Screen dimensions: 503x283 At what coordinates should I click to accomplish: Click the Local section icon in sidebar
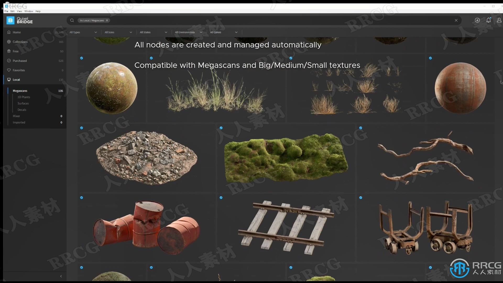(x=9, y=79)
